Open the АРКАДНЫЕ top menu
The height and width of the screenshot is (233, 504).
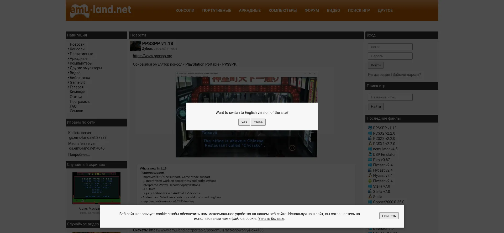[x=250, y=10]
